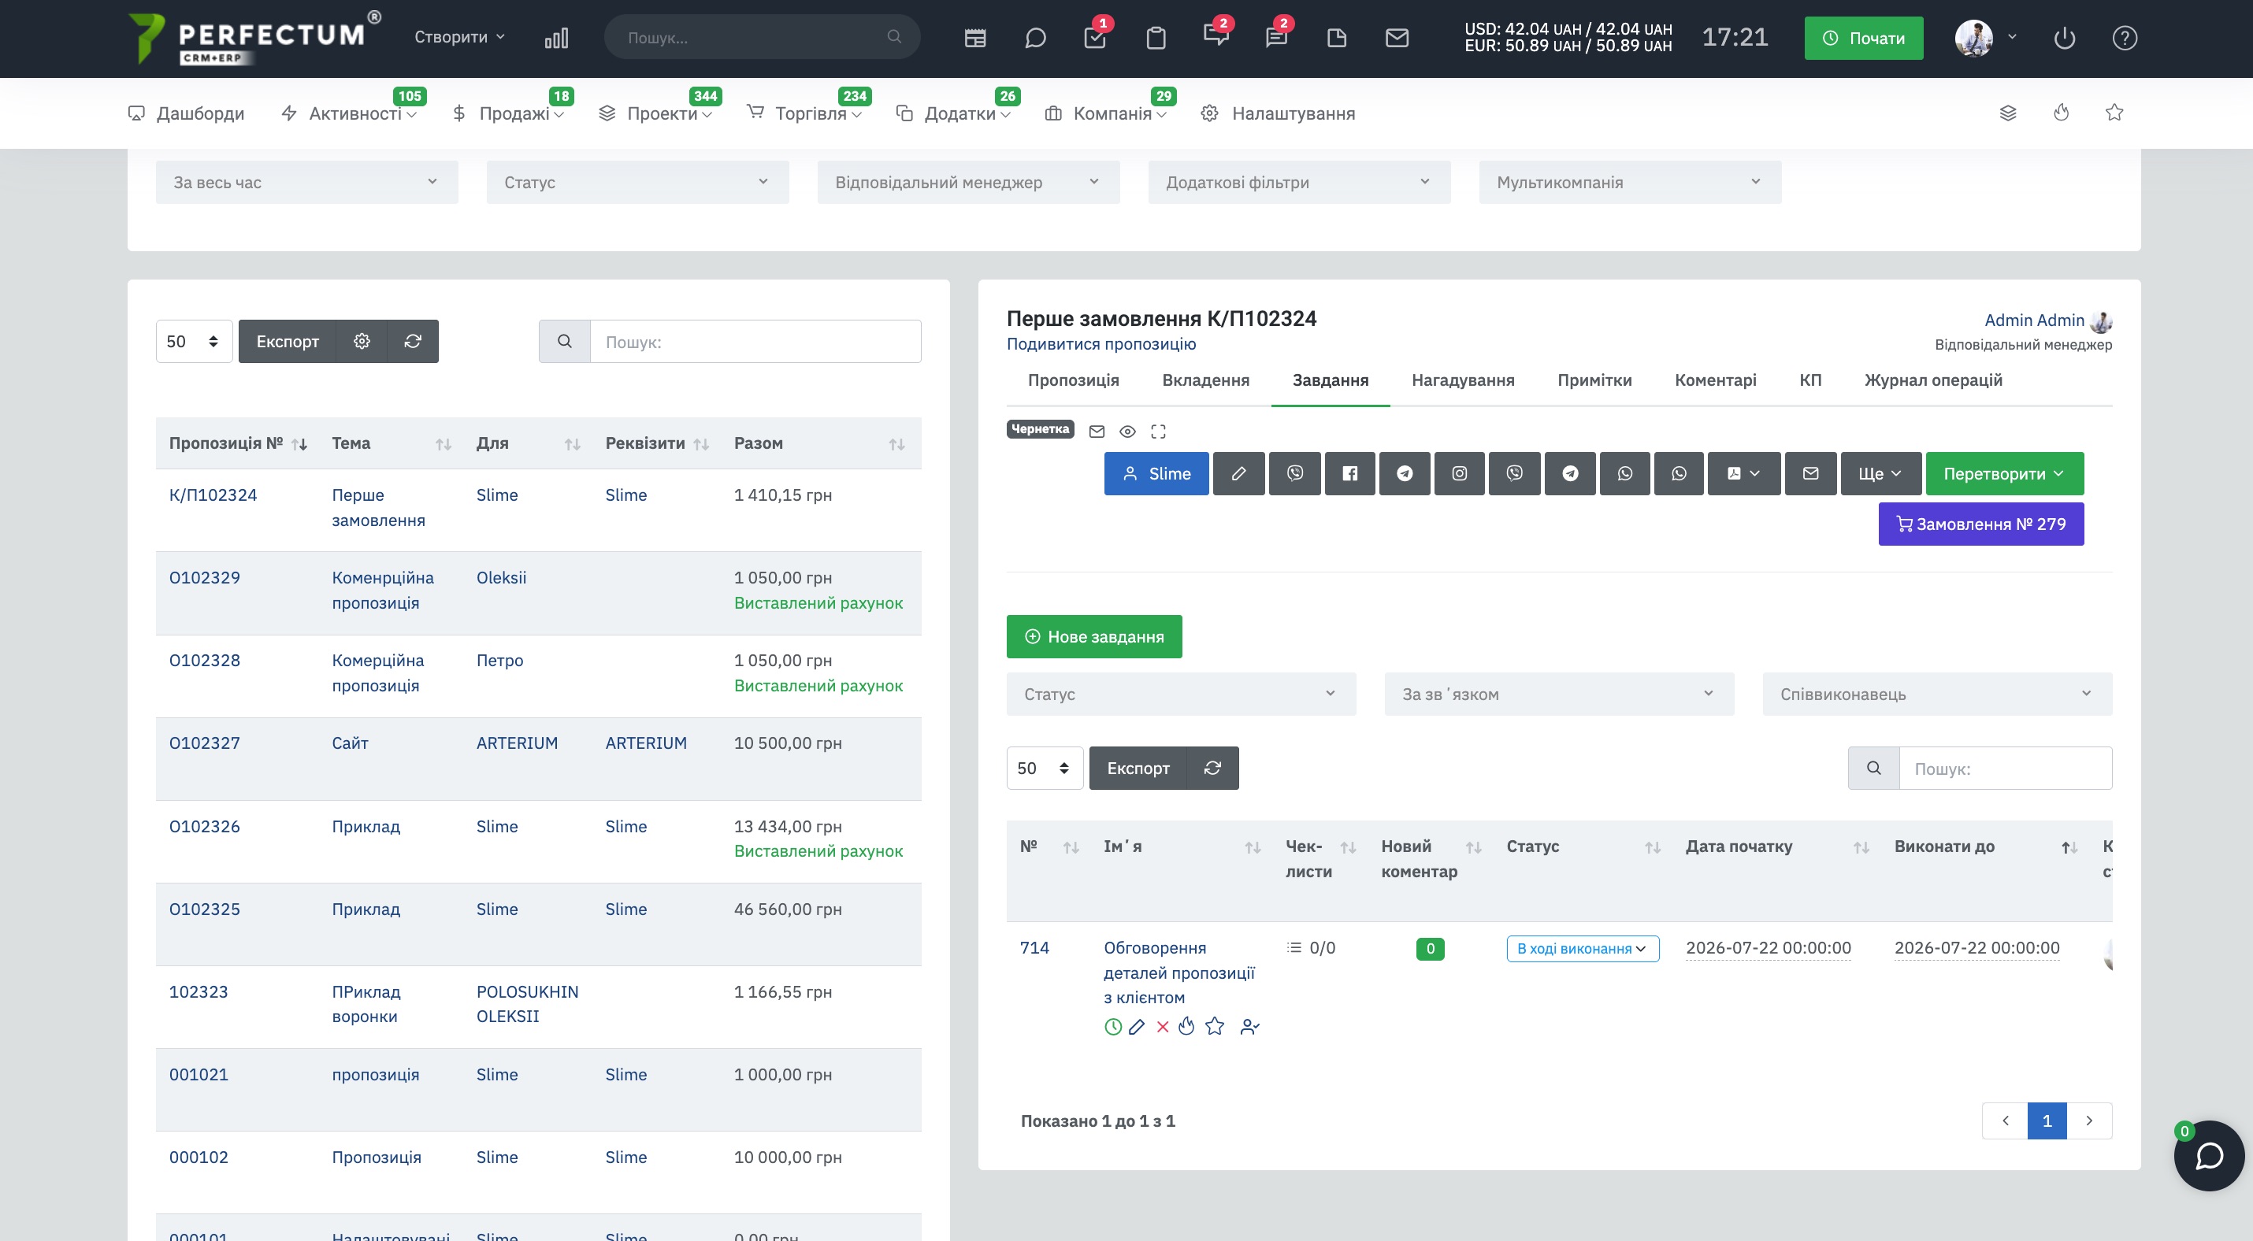Open the statistics bar chart icon in header
The width and height of the screenshot is (2253, 1241).
pyautogui.click(x=556, y=38)
